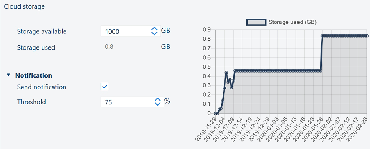Select the last data point on the chart line
The image size is (370, 149).
[x=366, y=36]
